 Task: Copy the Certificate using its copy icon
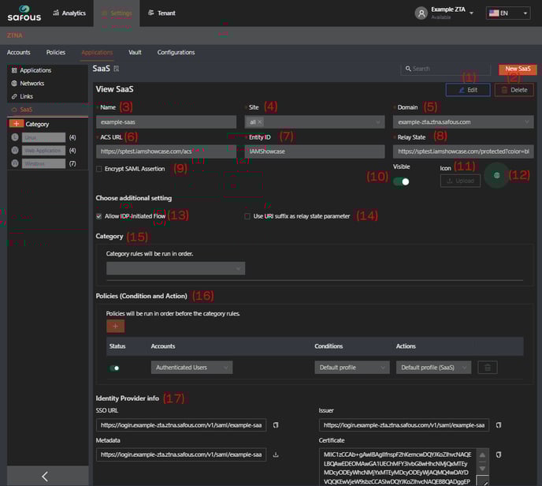tap(498, 454)
